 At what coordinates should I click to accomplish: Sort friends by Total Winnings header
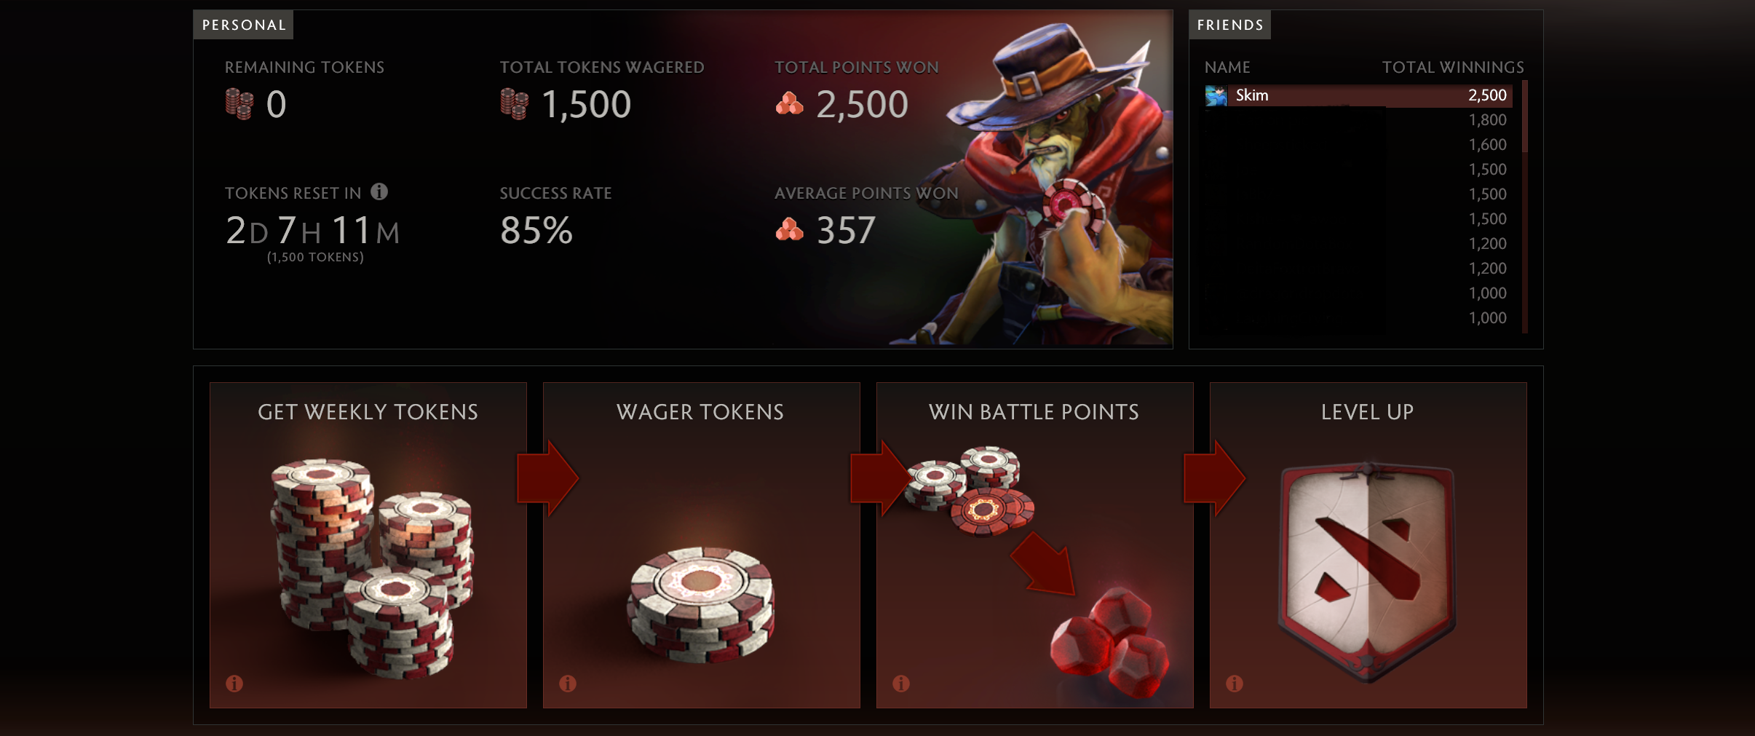point(1453,67)
